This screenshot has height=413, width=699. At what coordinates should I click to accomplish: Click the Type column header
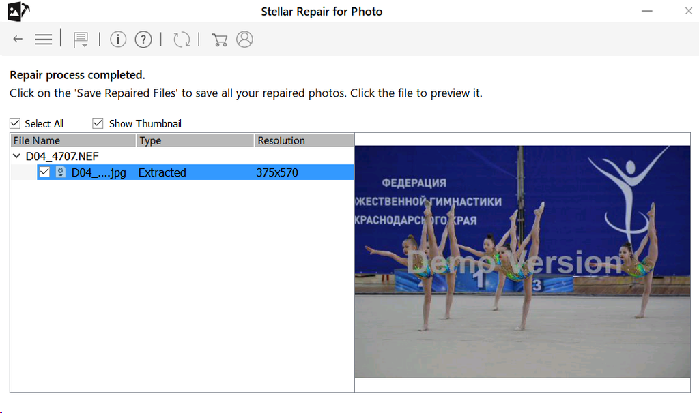(195, 140)
